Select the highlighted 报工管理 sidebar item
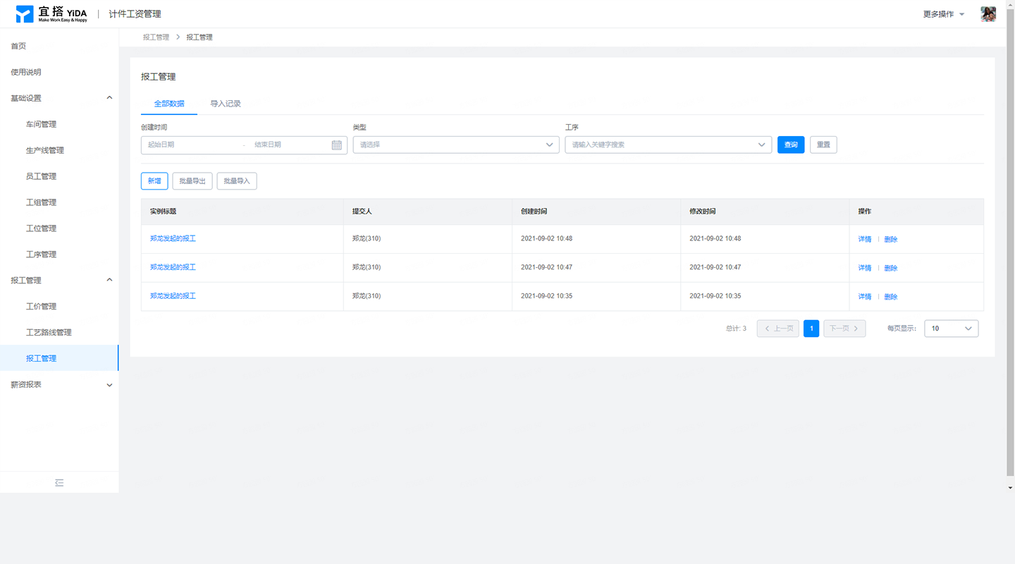 point(59,358)
